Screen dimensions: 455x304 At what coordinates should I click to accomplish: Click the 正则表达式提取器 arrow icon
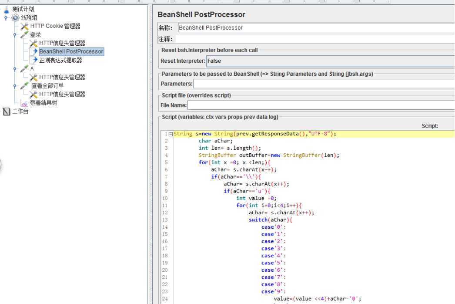35,60
